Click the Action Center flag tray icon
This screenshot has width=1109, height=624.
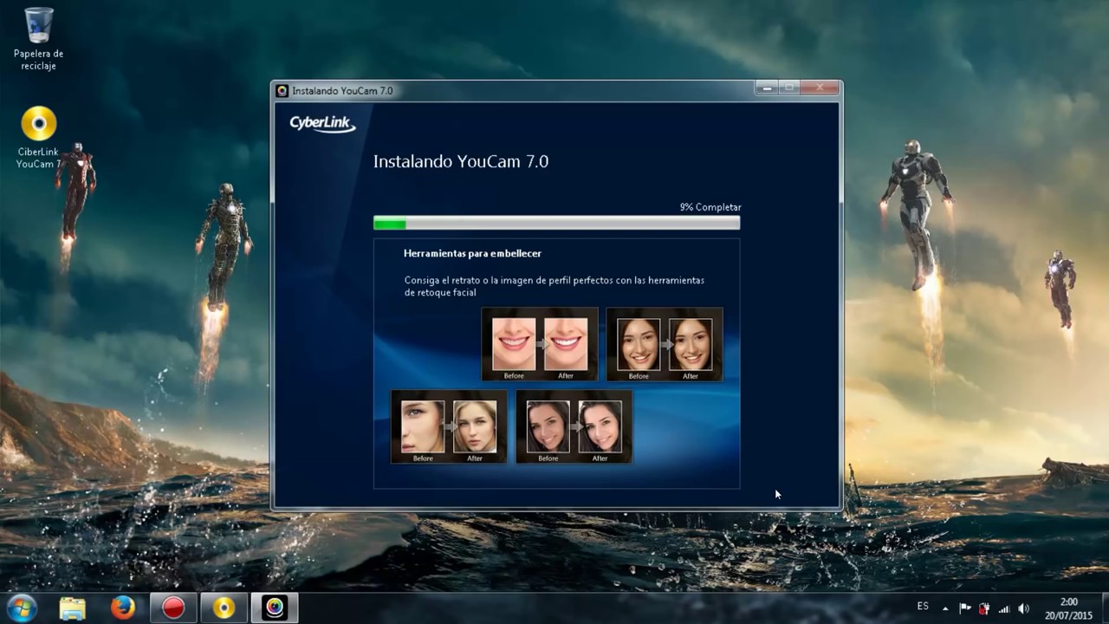click(965, 608)
